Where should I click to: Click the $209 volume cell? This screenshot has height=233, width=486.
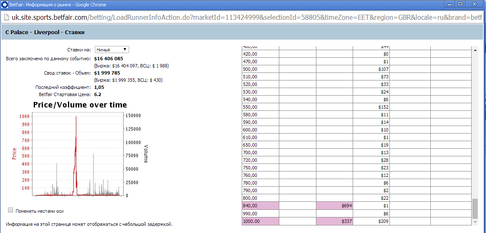pos(371,221)
